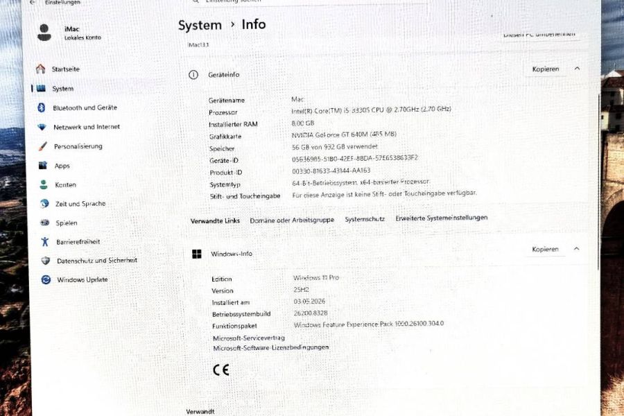Open Bluetooth und Geräte icon
This screenshot has height=416, width=624.
click(x=42, y=107)
